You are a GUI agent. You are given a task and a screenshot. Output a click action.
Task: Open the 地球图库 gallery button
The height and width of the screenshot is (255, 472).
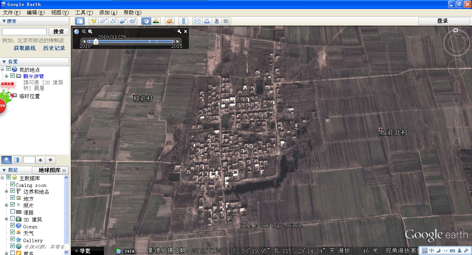point(50,170)
